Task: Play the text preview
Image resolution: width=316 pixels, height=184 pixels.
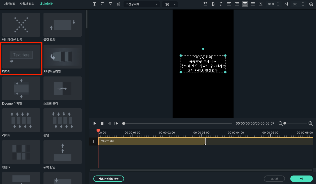Action: tap(95, 123)
